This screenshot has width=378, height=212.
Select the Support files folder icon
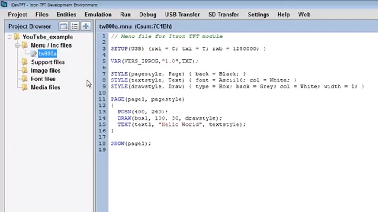[25, 62]
